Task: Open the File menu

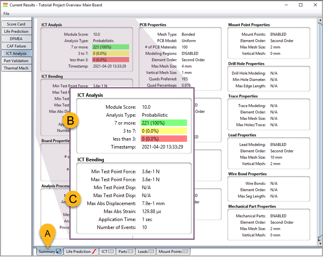Action: pyautogui.click(x=6, y=13)
